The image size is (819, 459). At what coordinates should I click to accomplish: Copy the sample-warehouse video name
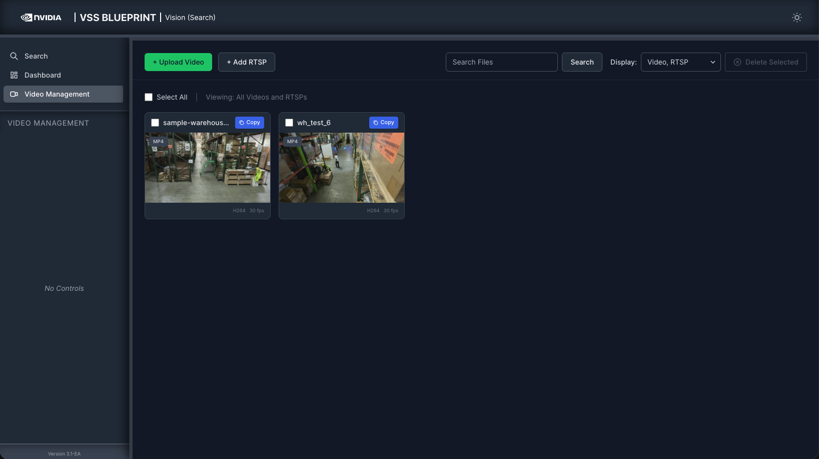(249, 123)
